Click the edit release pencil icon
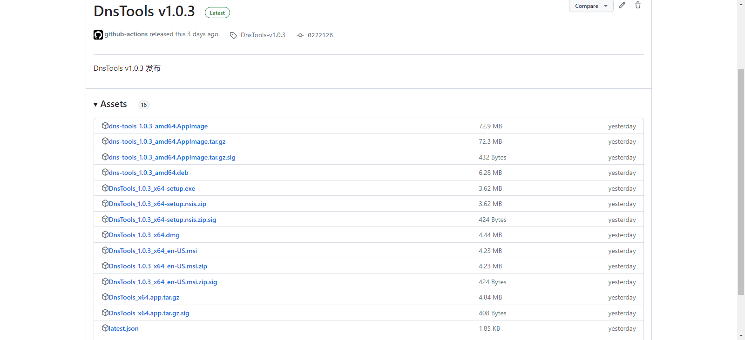This screenshot has height=340, width=745. [622, 5]
